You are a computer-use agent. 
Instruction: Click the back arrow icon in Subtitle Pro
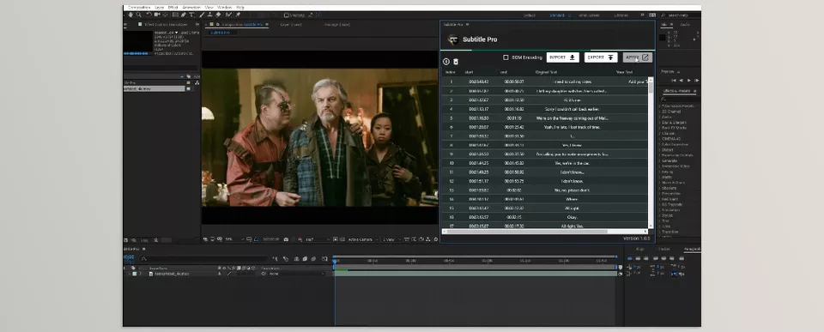pos(446,62)
